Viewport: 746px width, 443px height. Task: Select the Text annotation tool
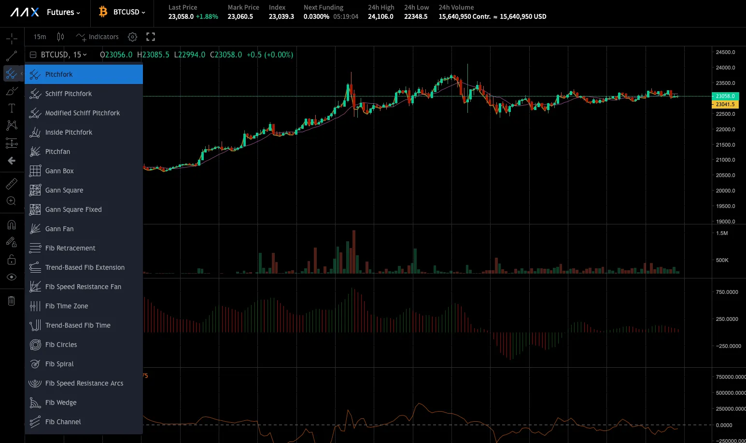point(12,108)
